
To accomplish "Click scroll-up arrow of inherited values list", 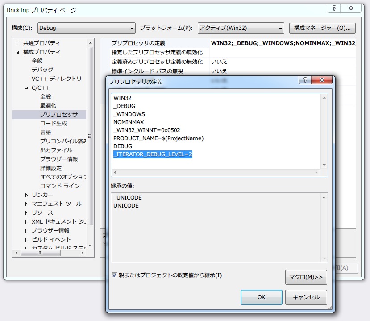I will pyautogui.click(x=324, y=197).
